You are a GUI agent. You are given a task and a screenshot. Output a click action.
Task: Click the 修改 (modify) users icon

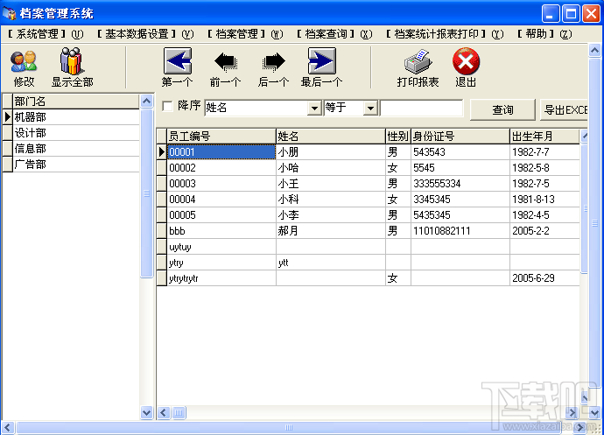24,61
